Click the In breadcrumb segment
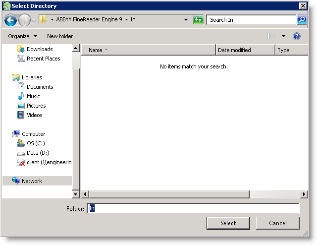The height and width of the screenshot is (245, 317). coord(133,19)
